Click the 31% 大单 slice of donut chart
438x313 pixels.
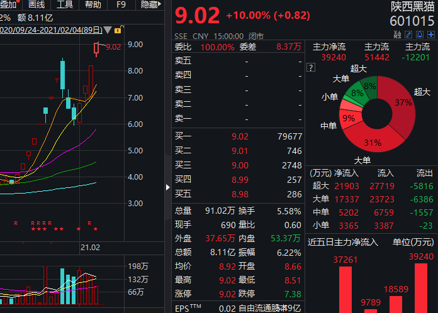[x=371, y=142]
